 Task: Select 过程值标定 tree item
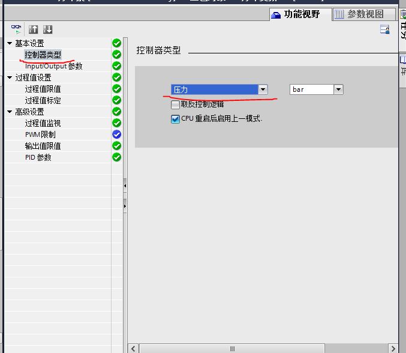coord(43,100)
